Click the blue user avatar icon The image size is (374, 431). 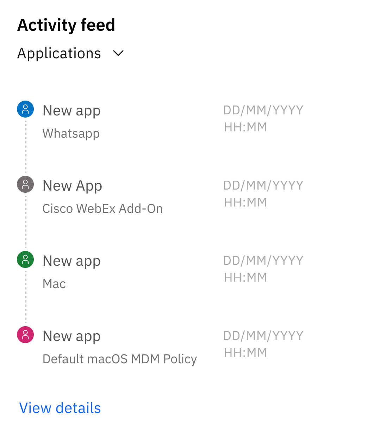tap(25, 109)
